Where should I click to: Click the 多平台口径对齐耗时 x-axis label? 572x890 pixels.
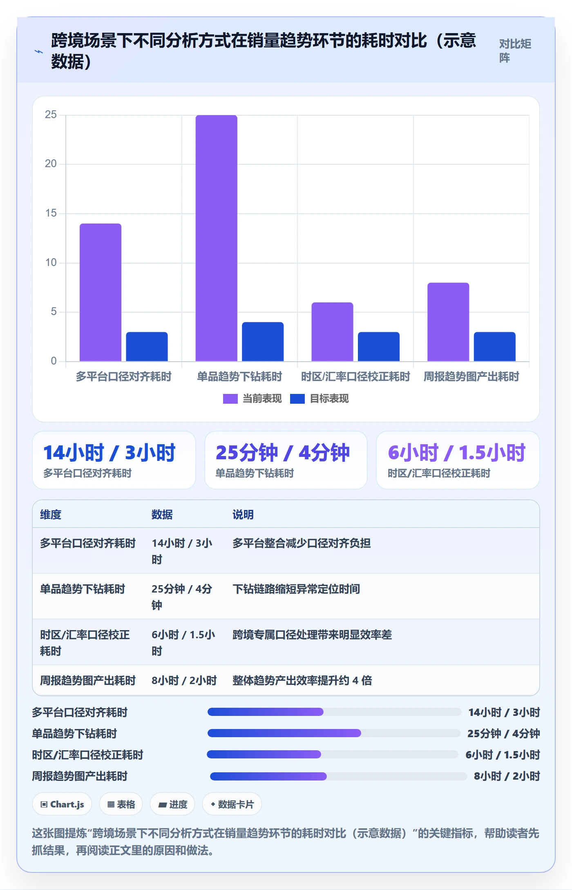123,376
